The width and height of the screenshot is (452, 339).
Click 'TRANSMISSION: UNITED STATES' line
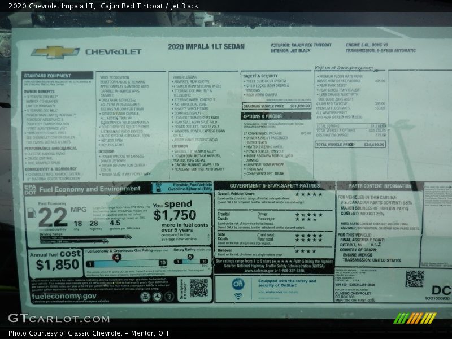(372, 260)
